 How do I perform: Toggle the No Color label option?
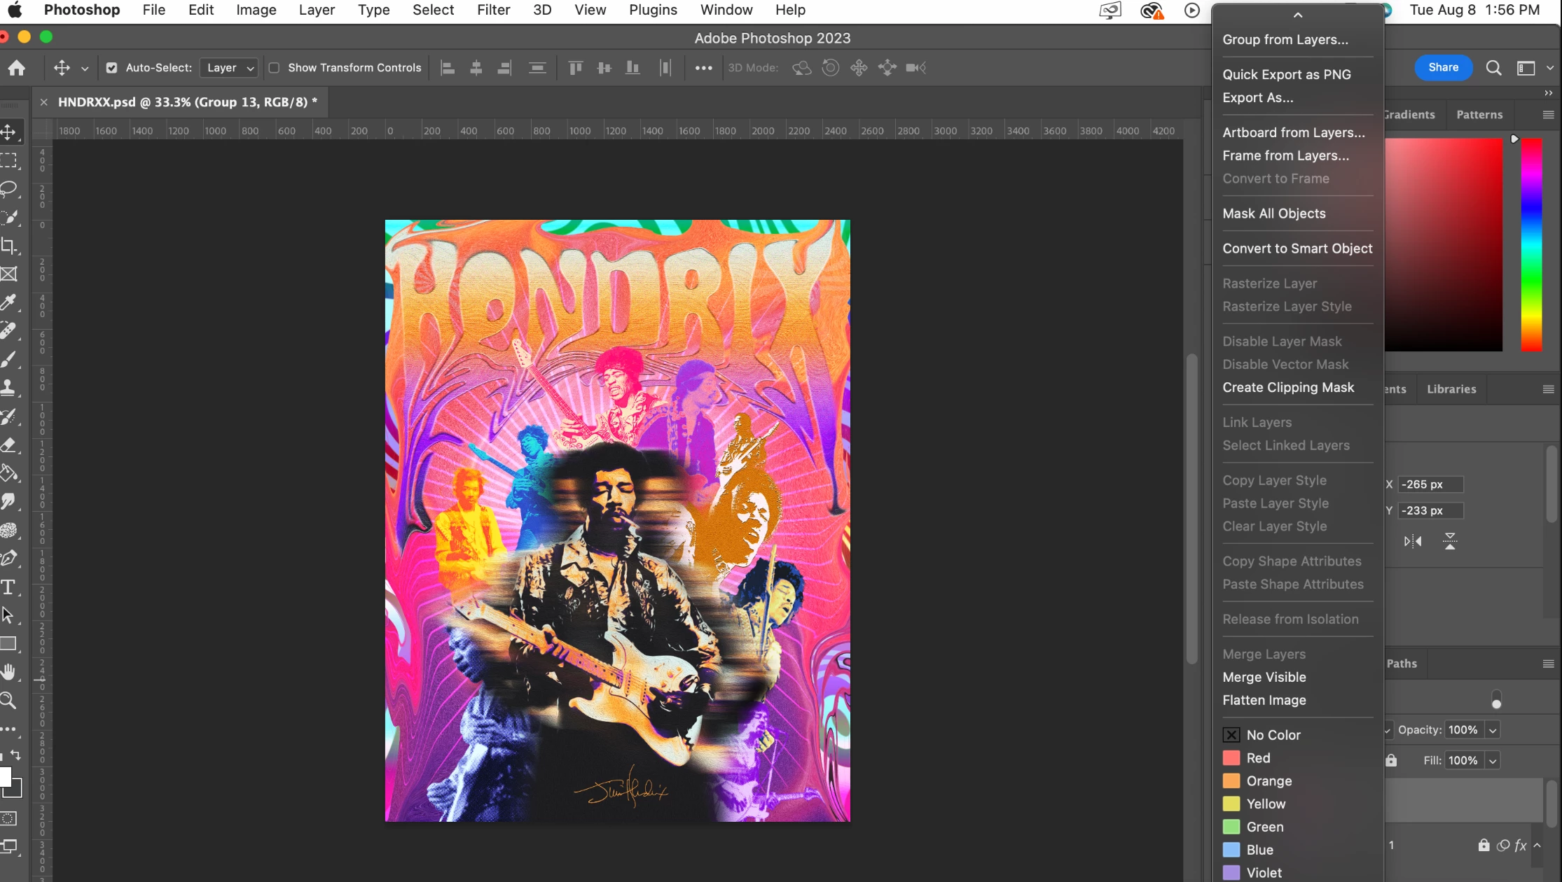[x=1273, y=735]
